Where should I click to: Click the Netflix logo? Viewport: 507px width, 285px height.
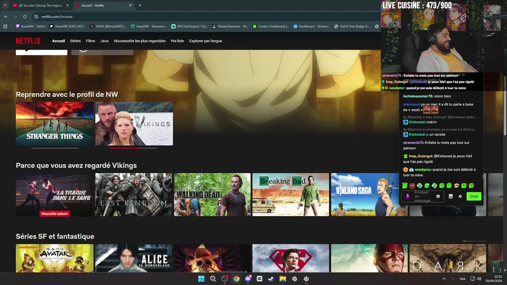28,41
